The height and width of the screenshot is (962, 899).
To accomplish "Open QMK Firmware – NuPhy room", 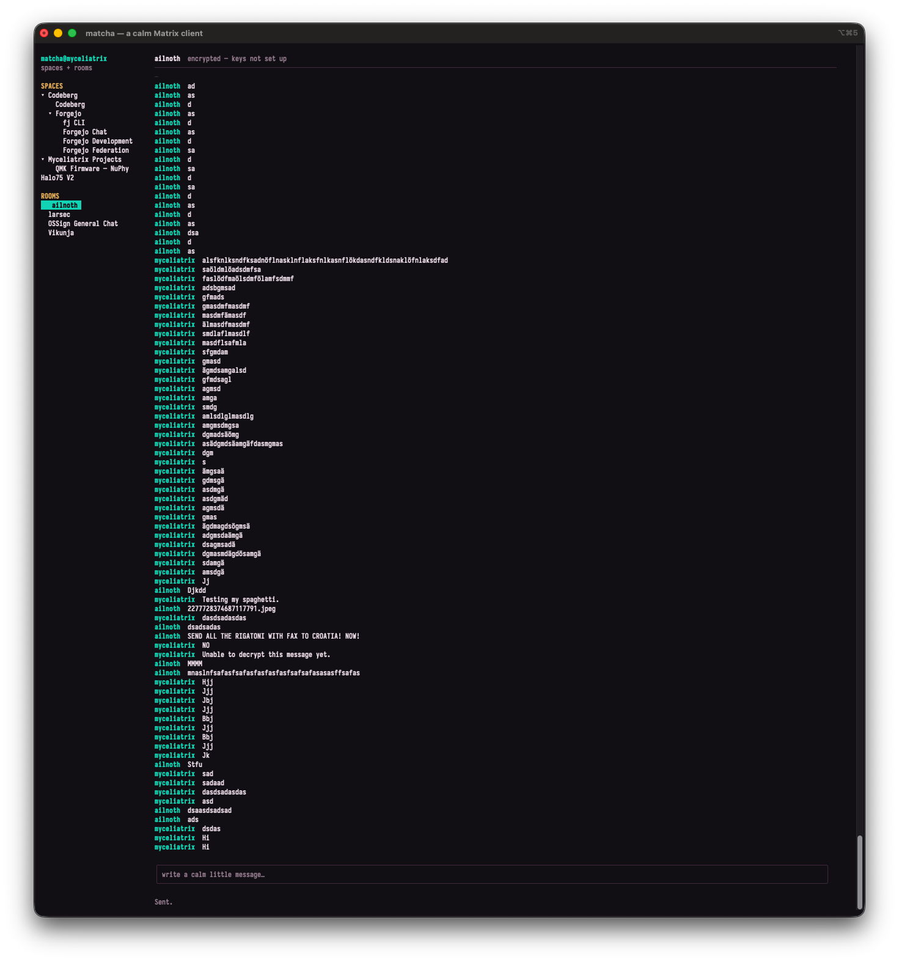I will pyautogui.click(x=92, y=169).
